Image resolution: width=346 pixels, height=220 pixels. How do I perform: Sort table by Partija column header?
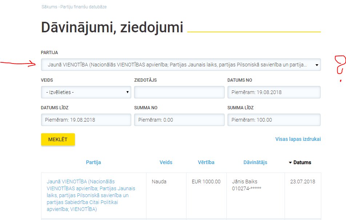[x=93, y=163]
